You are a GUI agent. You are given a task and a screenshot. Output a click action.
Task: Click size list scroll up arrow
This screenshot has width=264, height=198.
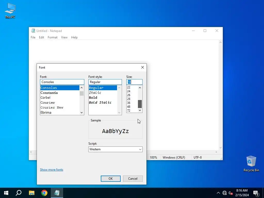[140, 88]
